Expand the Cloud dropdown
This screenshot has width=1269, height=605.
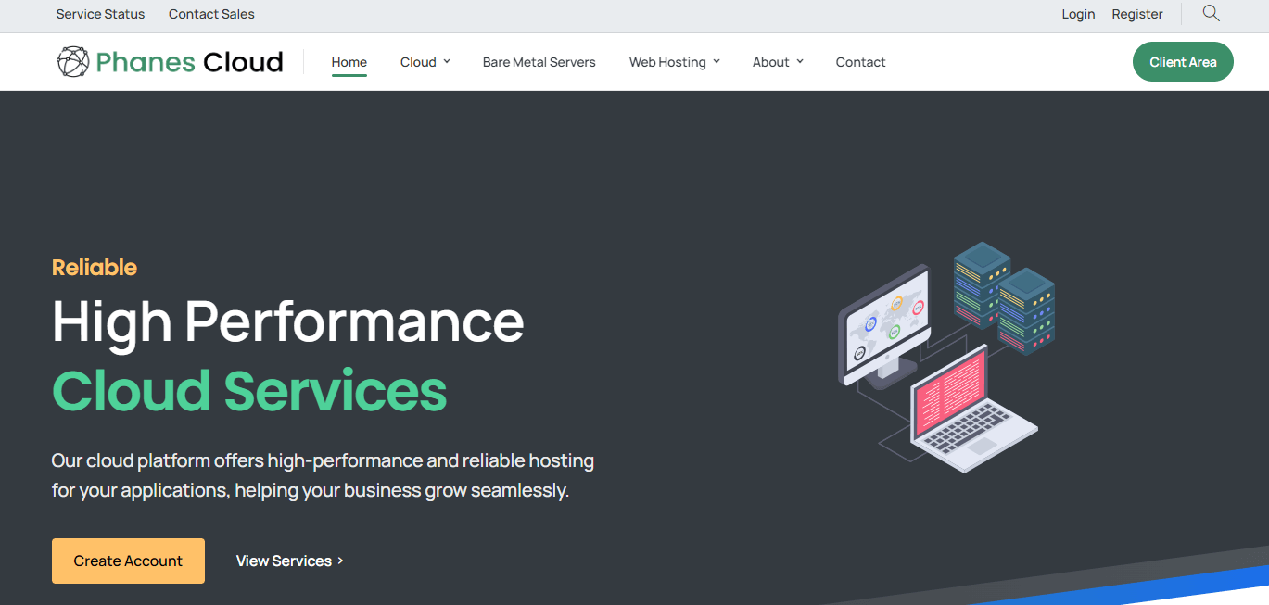tap(418, 62)
